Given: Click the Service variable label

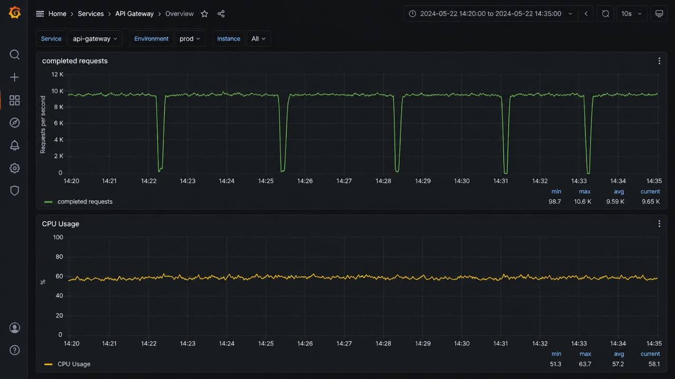Looking at the screenshot, I should [x=51, y=38].
